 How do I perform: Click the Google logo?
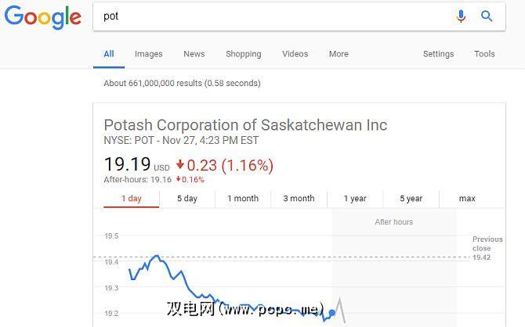tap(42, 16)
